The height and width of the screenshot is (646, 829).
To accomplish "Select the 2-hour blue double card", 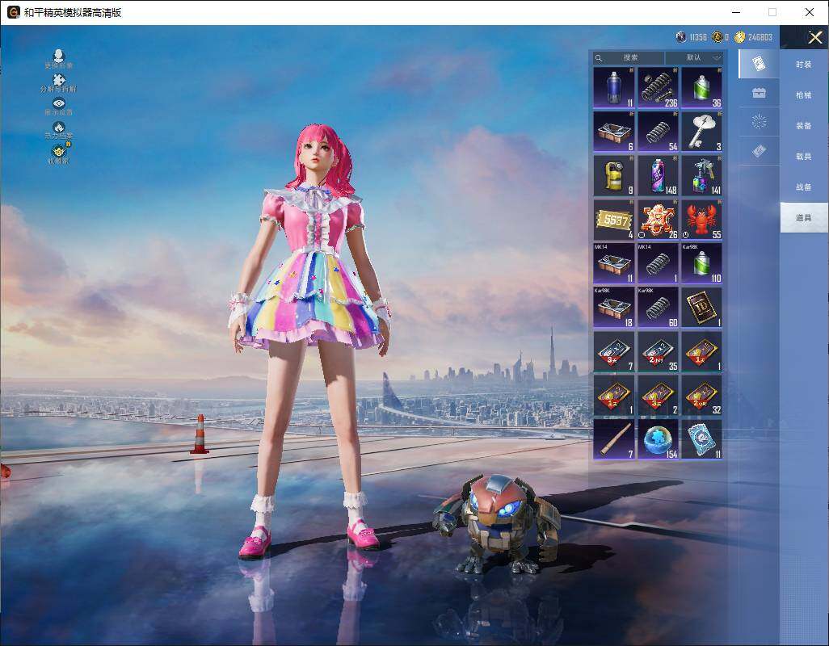I will (x=658, y=351).
